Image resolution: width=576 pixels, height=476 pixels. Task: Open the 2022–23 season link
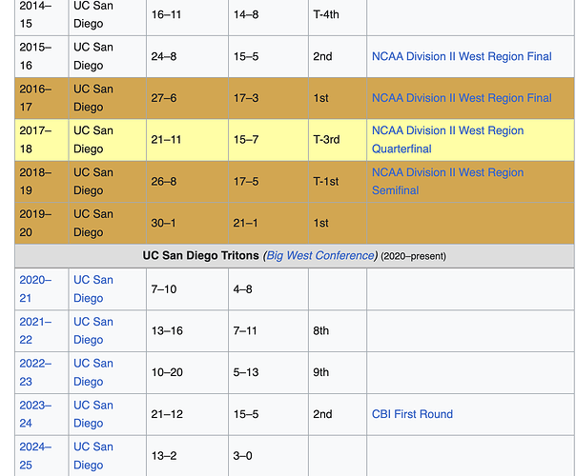pyautogui.click(x=35, y=372)
